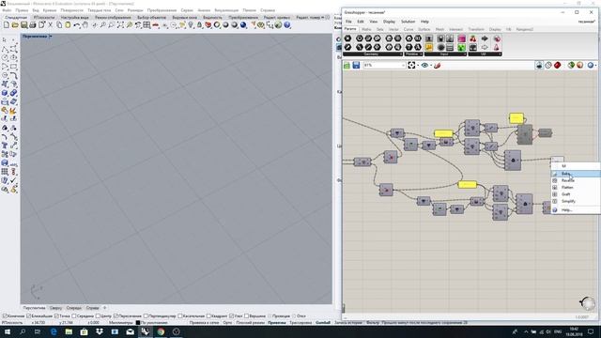601x338 pixels.
Task: Open the Grasshopper Solution menu
Action: [408, 22]
